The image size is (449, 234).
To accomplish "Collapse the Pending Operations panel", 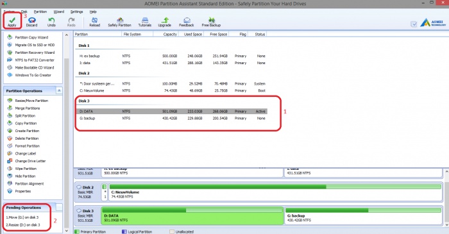I will point(59,208).
